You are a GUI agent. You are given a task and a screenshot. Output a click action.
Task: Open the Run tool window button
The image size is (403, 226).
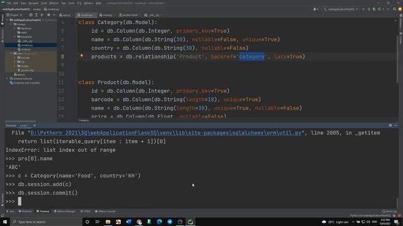click(x=11, y=212)
